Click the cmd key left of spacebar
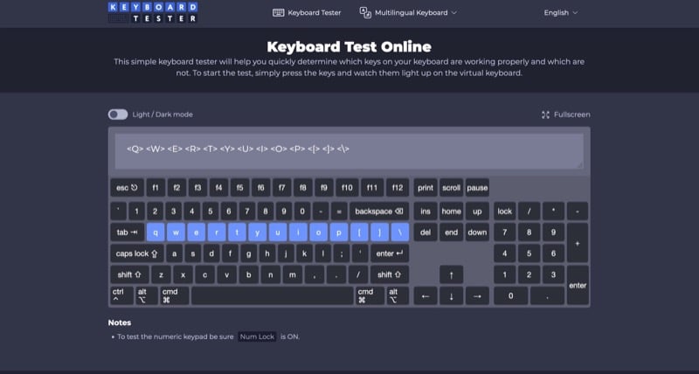Screen dimensions: 699x374 [174, 295]
